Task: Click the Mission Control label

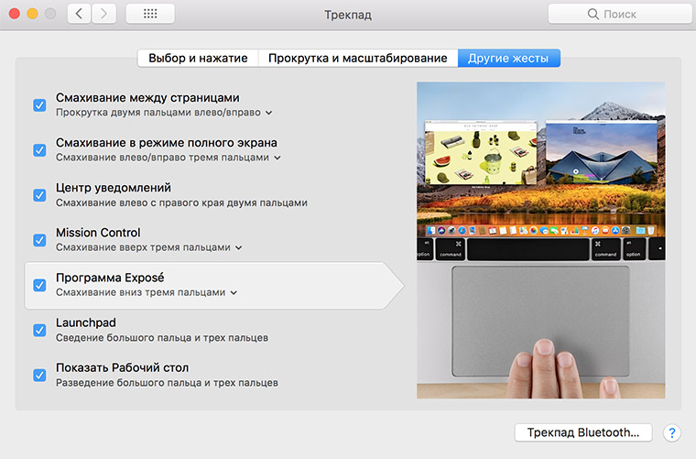Action: coord(98,233)
